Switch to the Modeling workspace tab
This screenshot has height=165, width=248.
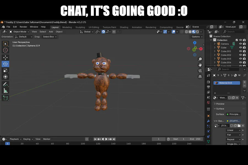click(x=67, y=27)
